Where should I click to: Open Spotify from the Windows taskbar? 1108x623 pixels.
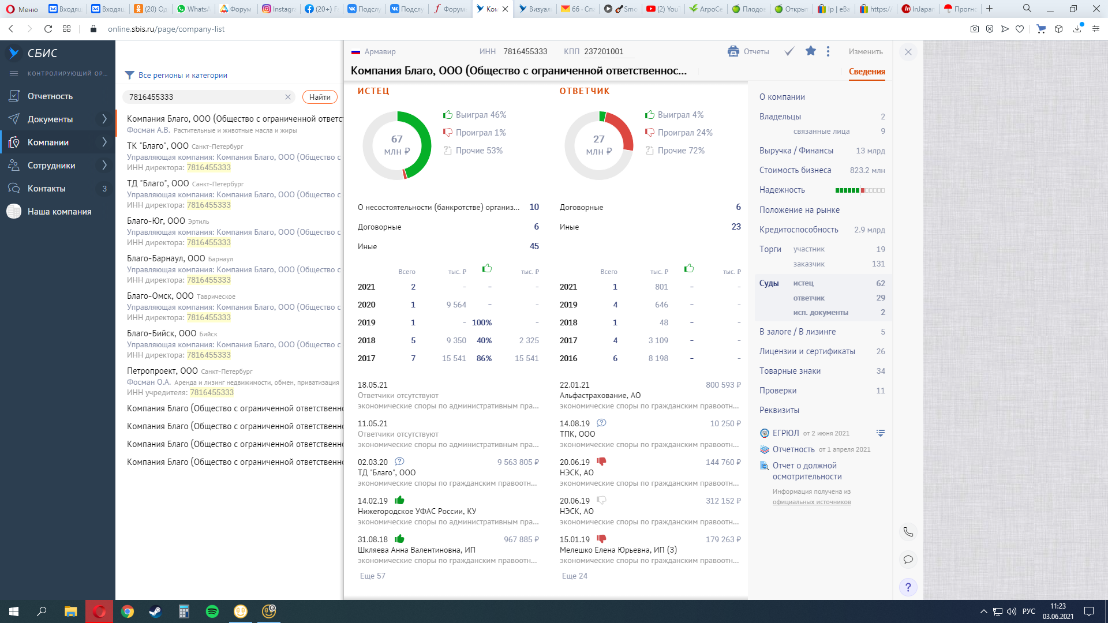click(212, 611)
